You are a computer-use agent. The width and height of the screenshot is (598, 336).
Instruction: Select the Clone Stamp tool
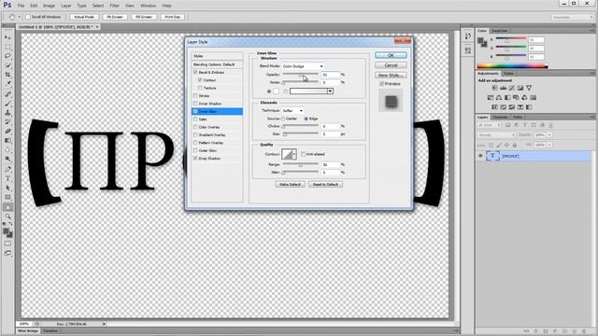coord(7,113)
